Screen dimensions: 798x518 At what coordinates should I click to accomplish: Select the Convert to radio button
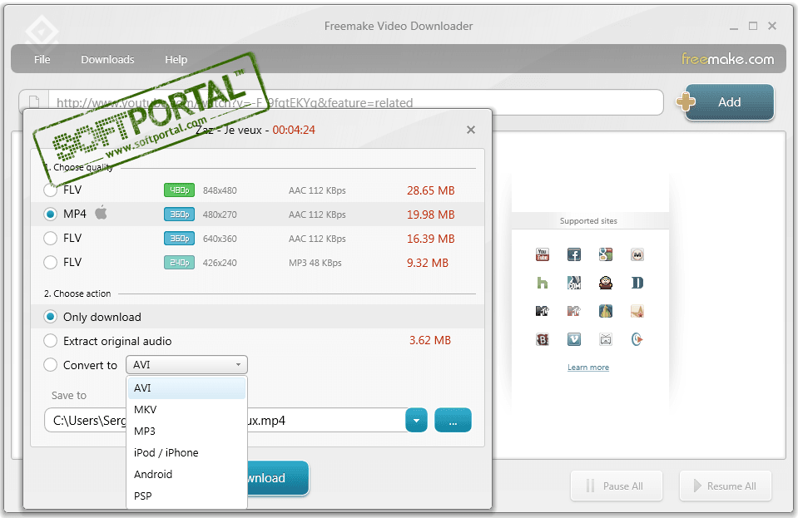pos(51,364)
